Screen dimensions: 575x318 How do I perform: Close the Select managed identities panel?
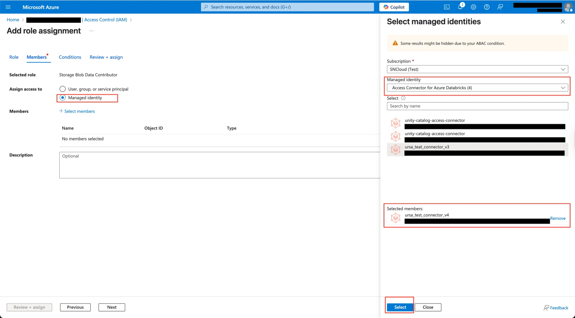tap(563, 21)
